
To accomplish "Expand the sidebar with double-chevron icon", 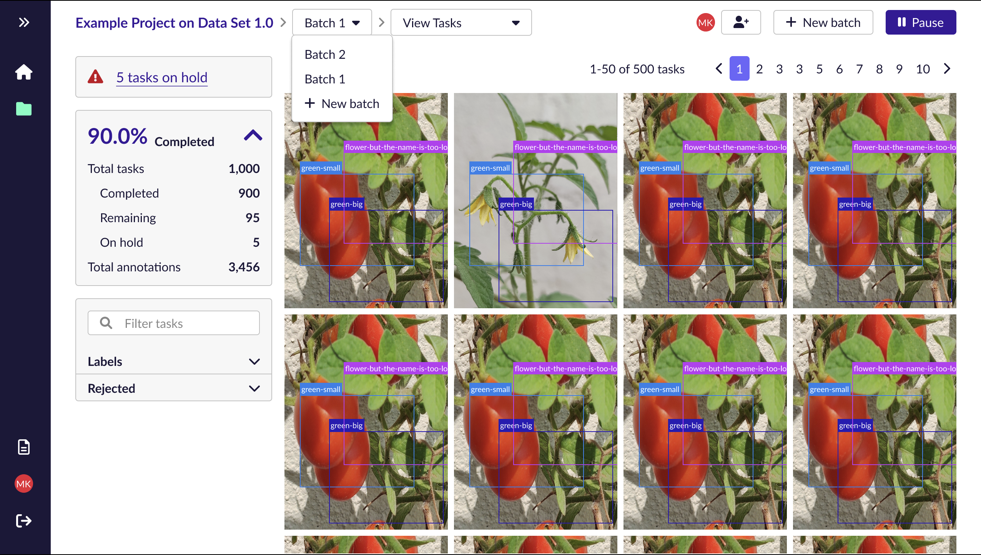I will (24, 23).
